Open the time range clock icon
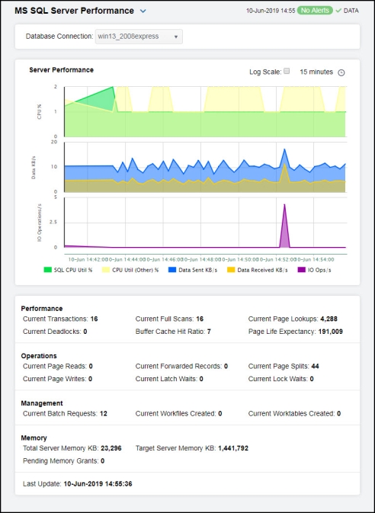 pos(341,72)
